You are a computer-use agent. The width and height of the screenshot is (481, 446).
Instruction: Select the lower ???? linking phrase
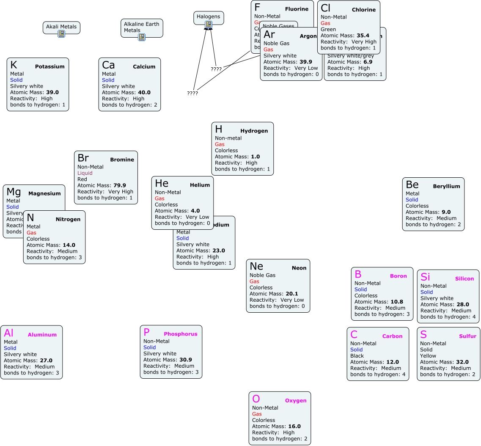click(x=192, y=93)
